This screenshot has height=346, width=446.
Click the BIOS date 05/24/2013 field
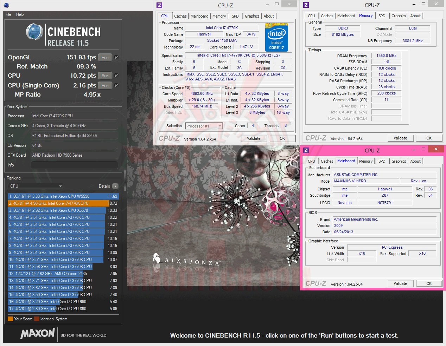click(x=385, y=232)
